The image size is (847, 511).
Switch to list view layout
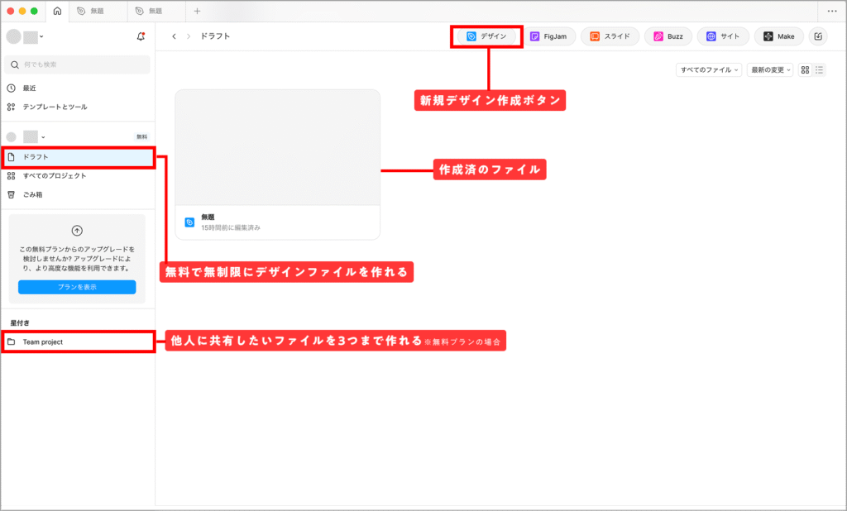pos(819,70)
